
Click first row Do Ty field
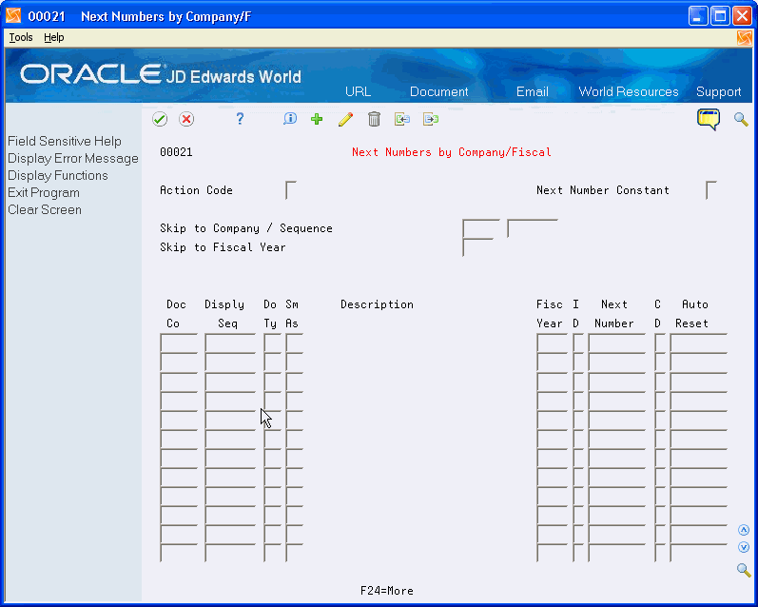click(x=273, y=343)
